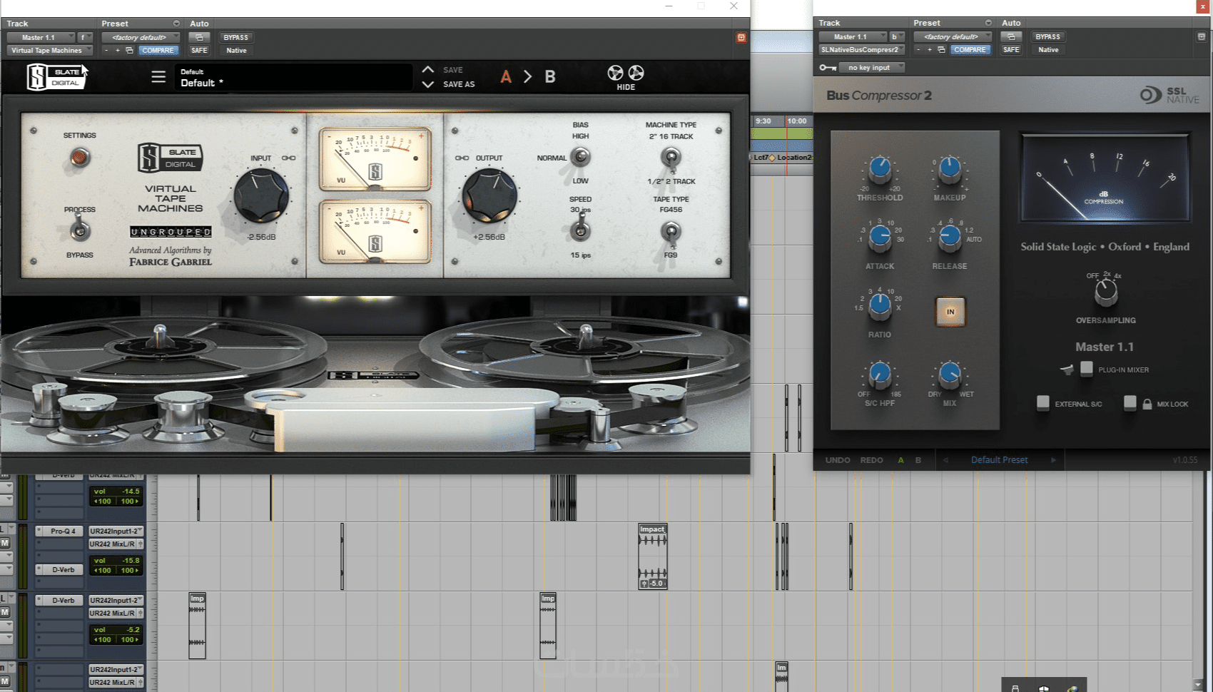Click SAVE AS in Virtual Tape Machines
Viewport: 1213px width, 692px height.
[459, 84]
